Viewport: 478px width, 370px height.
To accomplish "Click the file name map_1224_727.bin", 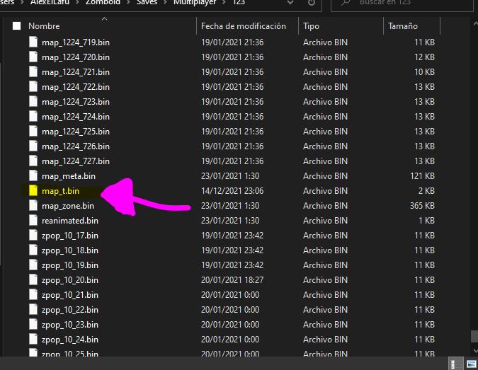I will pyautogui.click(x=76, y=161).
